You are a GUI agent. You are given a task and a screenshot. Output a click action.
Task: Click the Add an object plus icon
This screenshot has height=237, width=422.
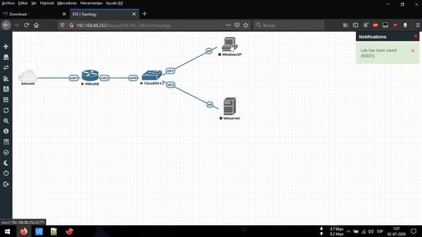pyautogui.click(x=6, y=47)
